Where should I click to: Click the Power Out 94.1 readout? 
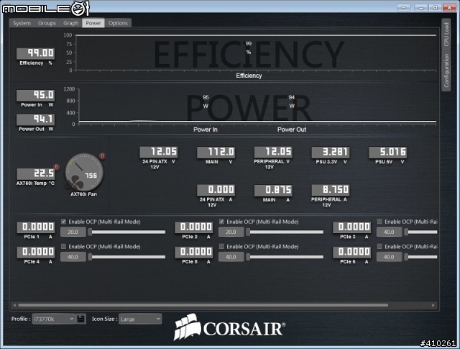point(35,119)
